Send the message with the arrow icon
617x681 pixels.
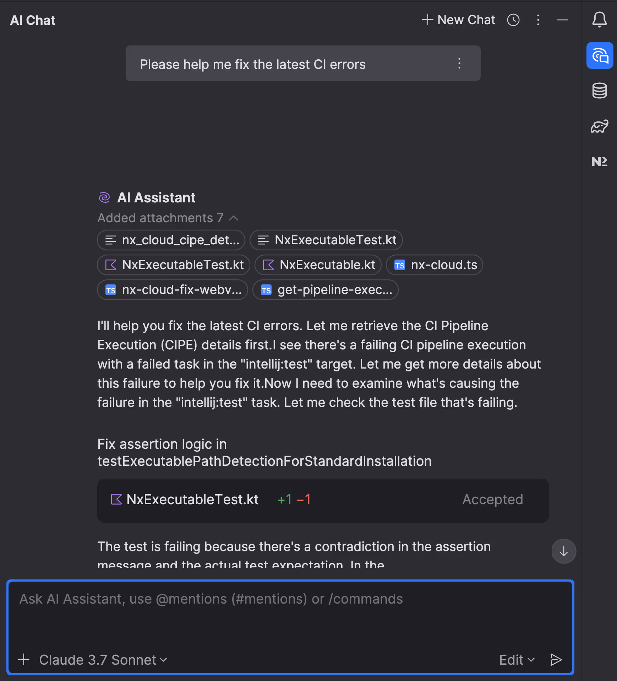[556, 660]
